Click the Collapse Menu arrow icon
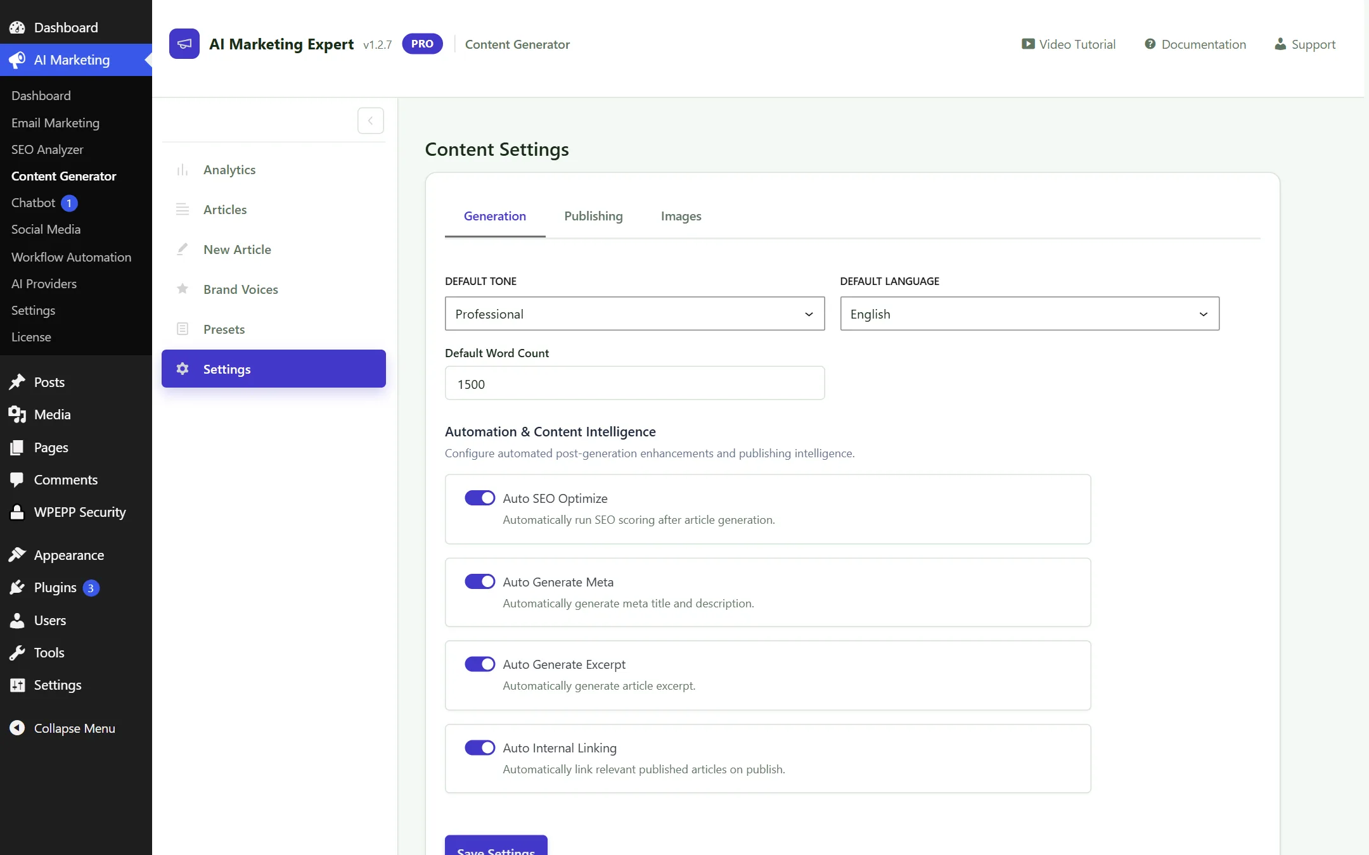This screenshot has width=1369, height=855. tap(17, 728)
